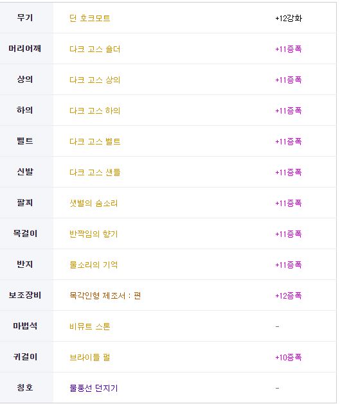
Task: Open the 다크 고스 상의 item link
Action: pyautogui.click(x=95, y=80)
